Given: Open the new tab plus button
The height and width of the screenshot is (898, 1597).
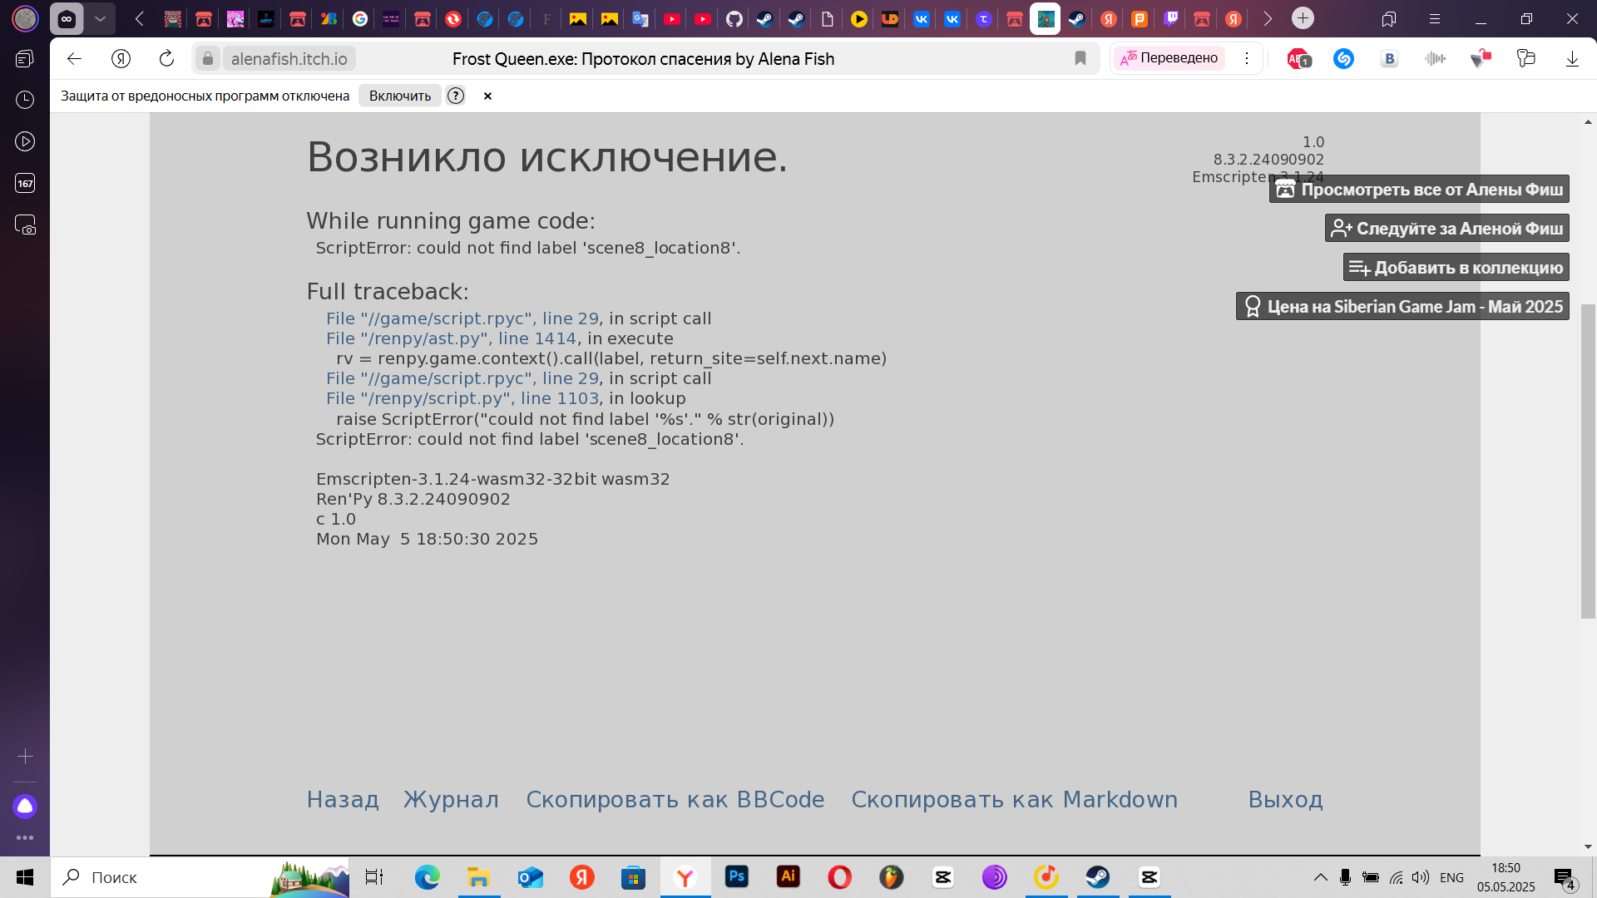Looking at the screenshot, I should [1303, 18].
